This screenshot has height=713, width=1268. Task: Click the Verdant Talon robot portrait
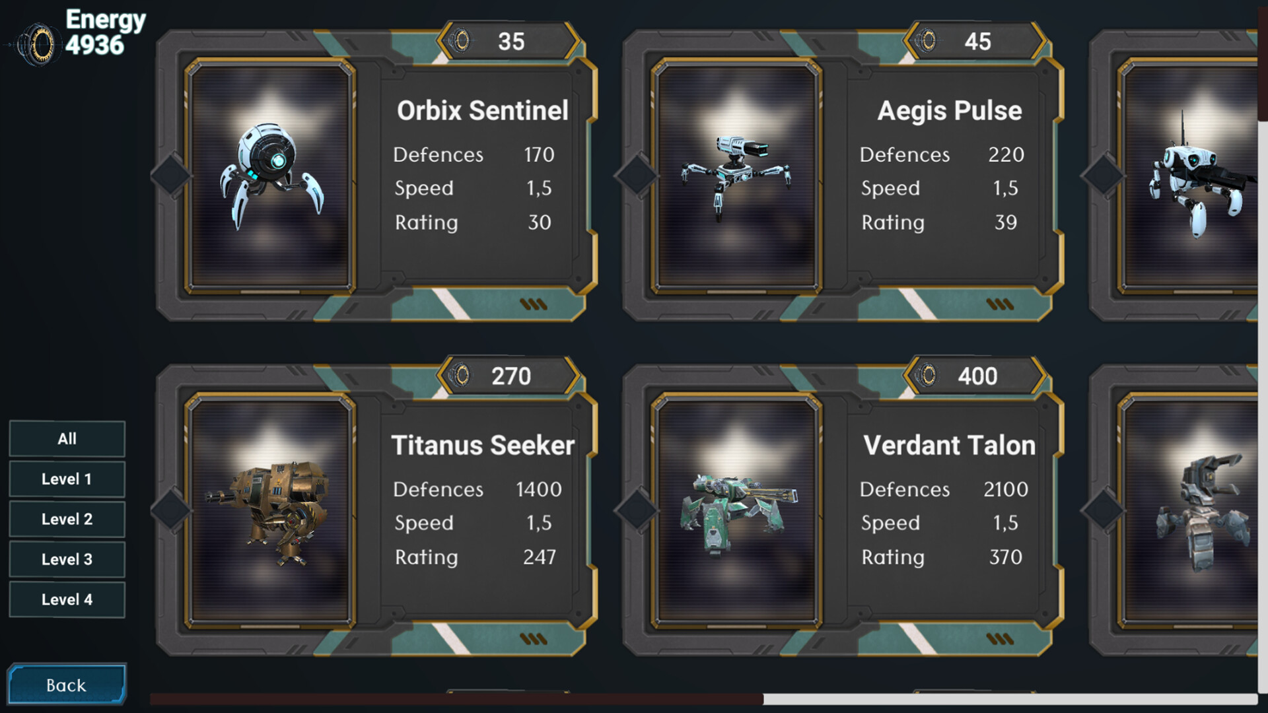pos(736,510)
